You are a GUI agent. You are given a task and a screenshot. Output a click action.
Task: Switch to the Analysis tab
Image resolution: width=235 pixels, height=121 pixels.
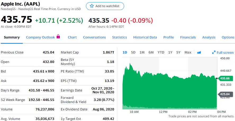click(209, 37)
